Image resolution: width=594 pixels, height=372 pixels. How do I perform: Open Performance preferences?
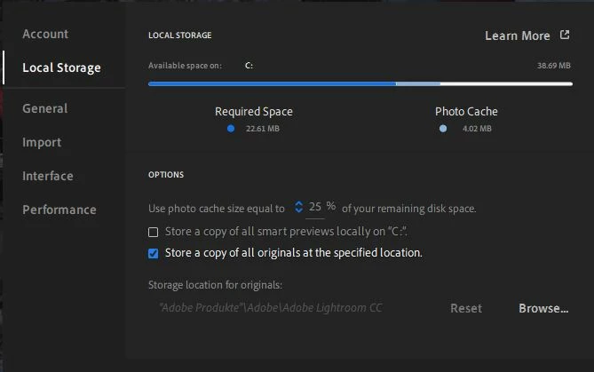click(59, 210)
